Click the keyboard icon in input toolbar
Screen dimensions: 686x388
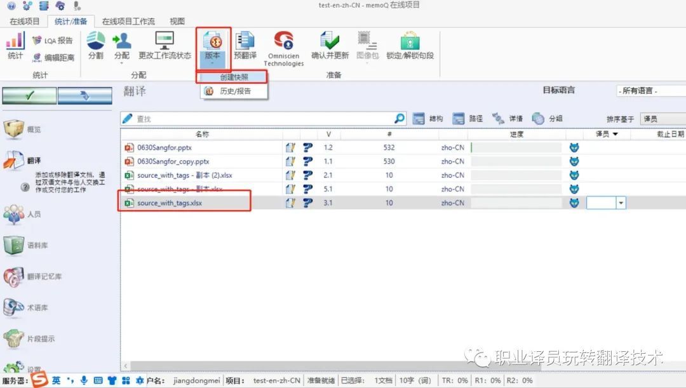pos(98,380)
